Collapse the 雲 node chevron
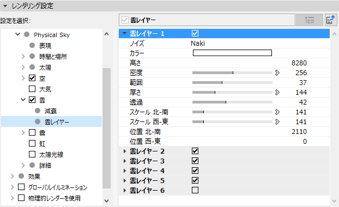Image resolution: width=339 pixels, height=207 pixels. (23, 100)
